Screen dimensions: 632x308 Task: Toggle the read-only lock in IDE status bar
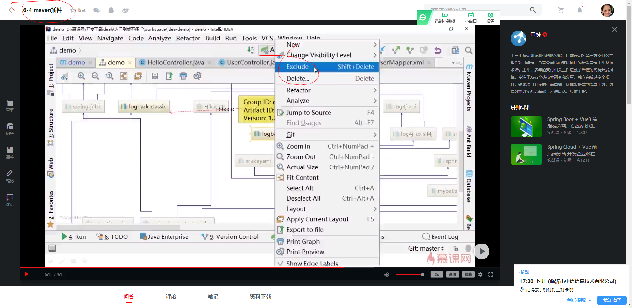click(x=456, y=248)
